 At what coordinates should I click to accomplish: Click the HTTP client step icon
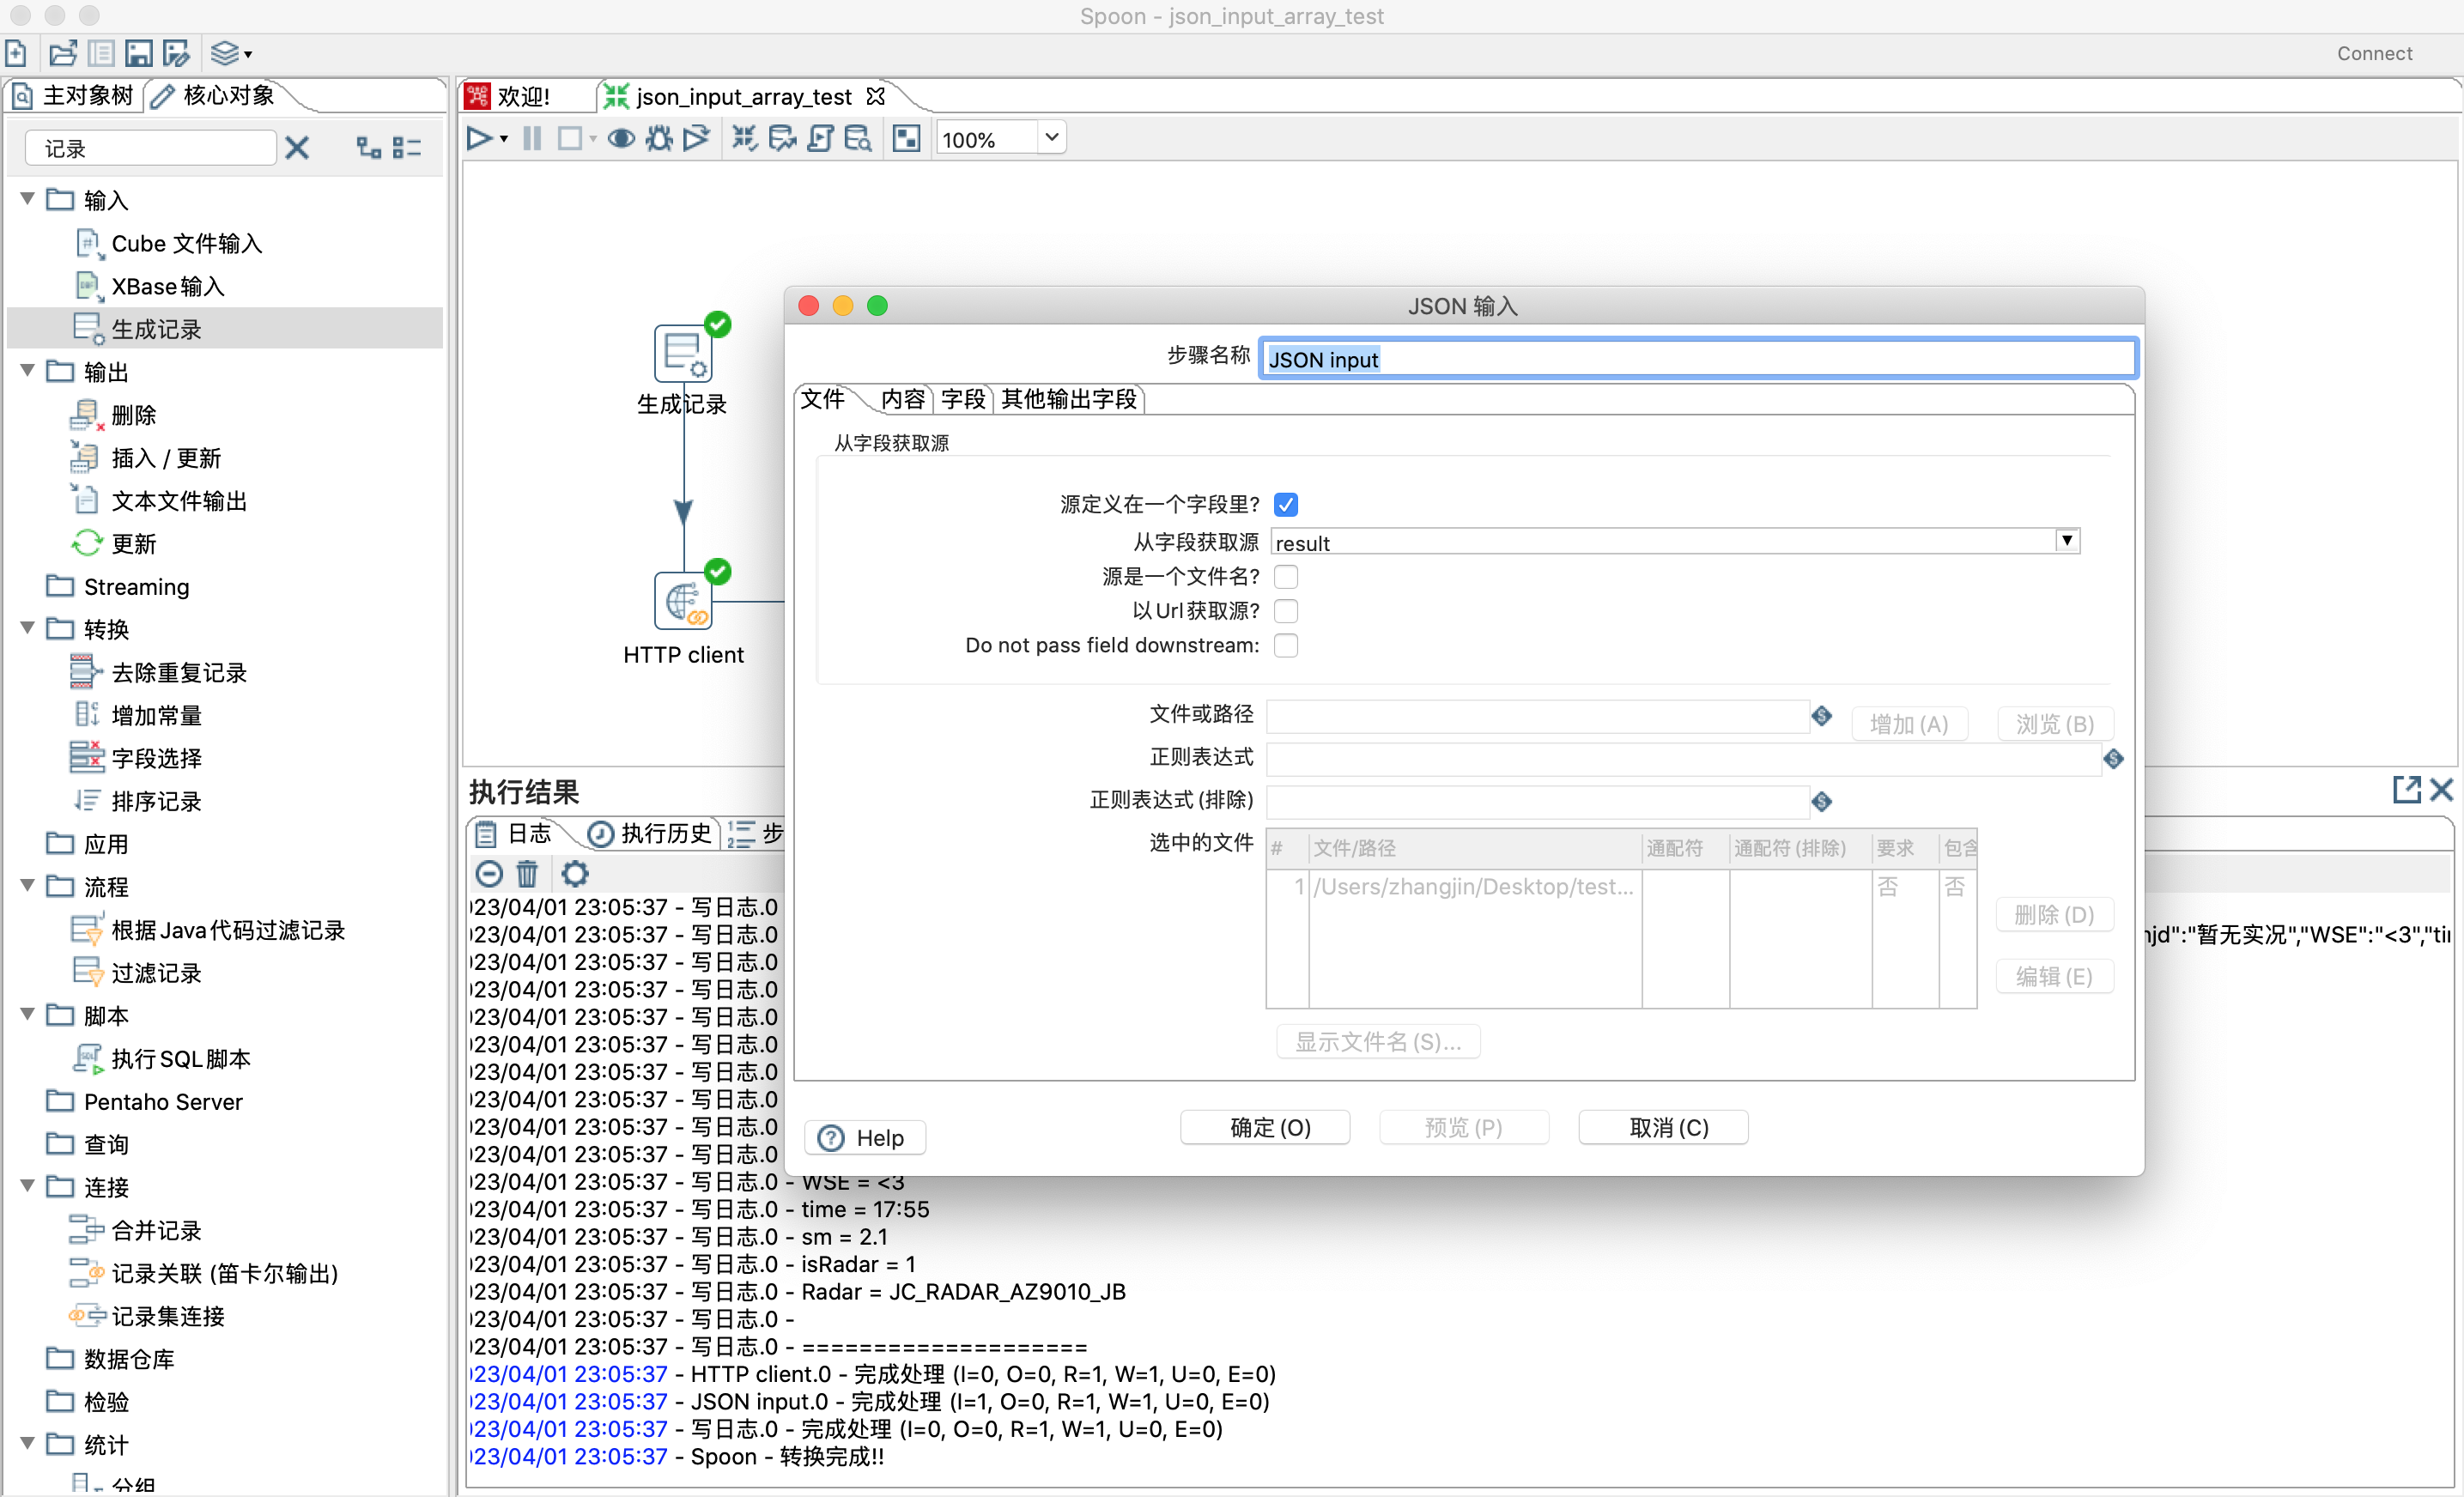click(683, 601)
